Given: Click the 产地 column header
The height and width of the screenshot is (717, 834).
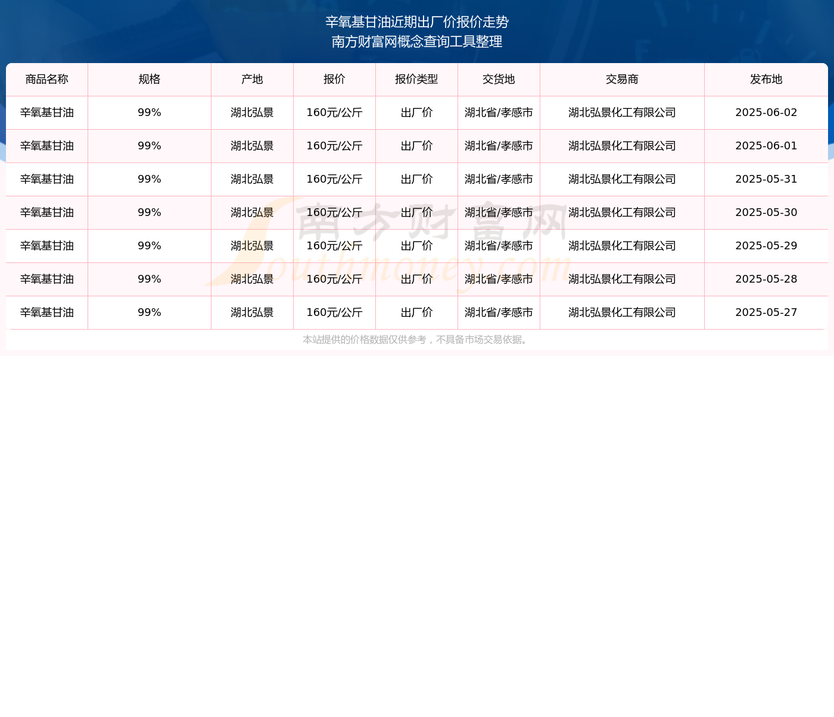Looking at the screenshot, I should pyautogui.click(x=252, y=80).
